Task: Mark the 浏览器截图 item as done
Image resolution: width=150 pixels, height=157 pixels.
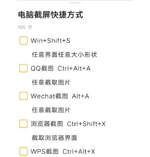Action: (23, 124)
